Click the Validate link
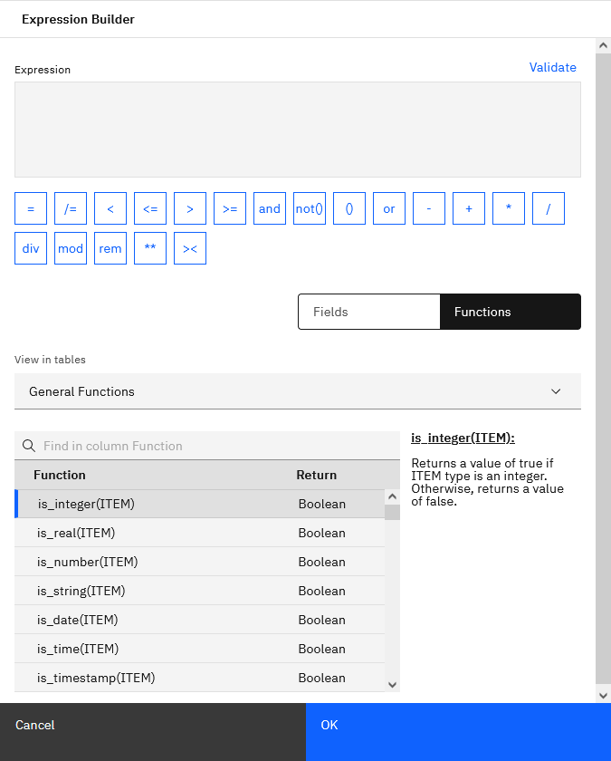The width and height of the screenshot is (611, 761). [x=552, y=67]
